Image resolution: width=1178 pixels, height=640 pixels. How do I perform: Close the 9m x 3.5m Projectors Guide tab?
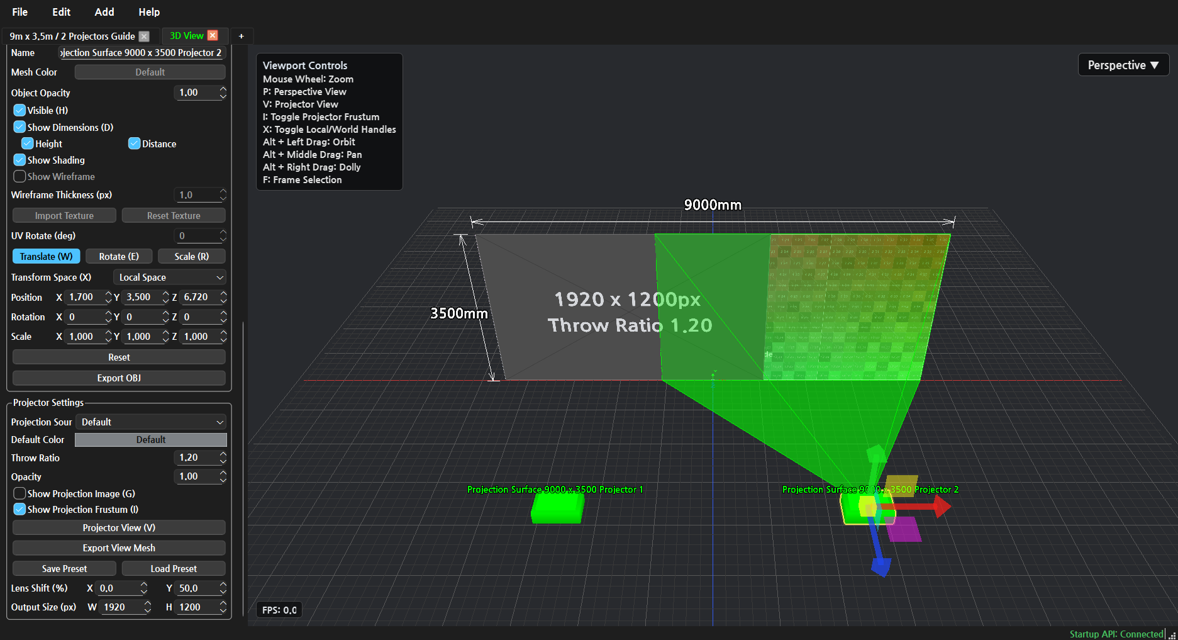point(144,36)
